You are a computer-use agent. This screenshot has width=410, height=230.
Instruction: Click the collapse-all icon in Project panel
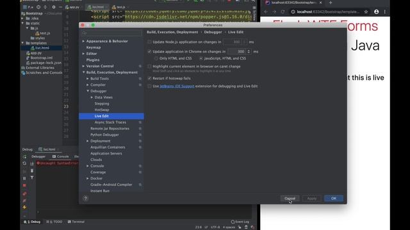[x=45, y=7]
